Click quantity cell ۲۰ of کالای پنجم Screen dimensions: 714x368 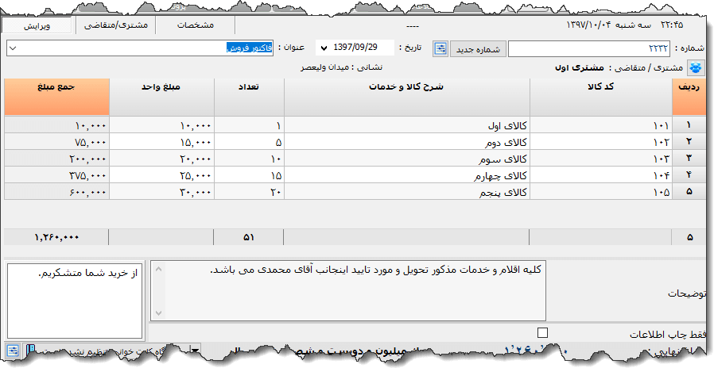249,192
